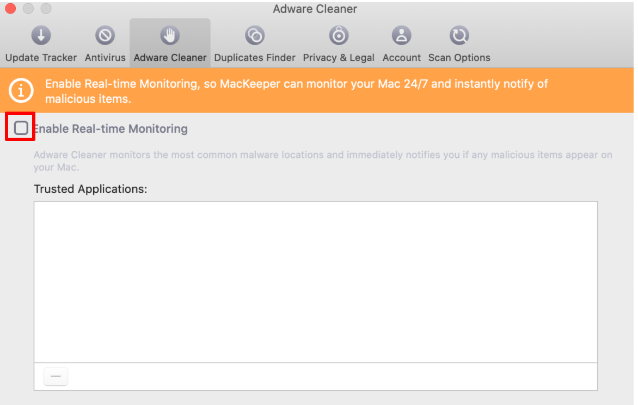Click the 'Trusted Applications:' heading
This screenshot has width=638, height=405.
[x=90, y=189]
